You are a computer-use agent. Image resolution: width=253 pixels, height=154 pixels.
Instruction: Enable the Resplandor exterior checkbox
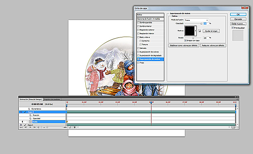138,30
